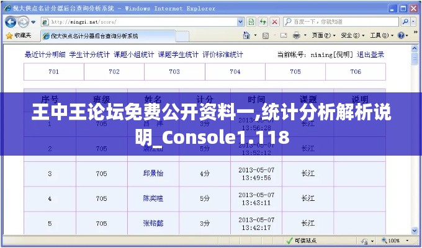Click the blue Help question mark icon
This screenshot has height=248, width=422.
401,35
